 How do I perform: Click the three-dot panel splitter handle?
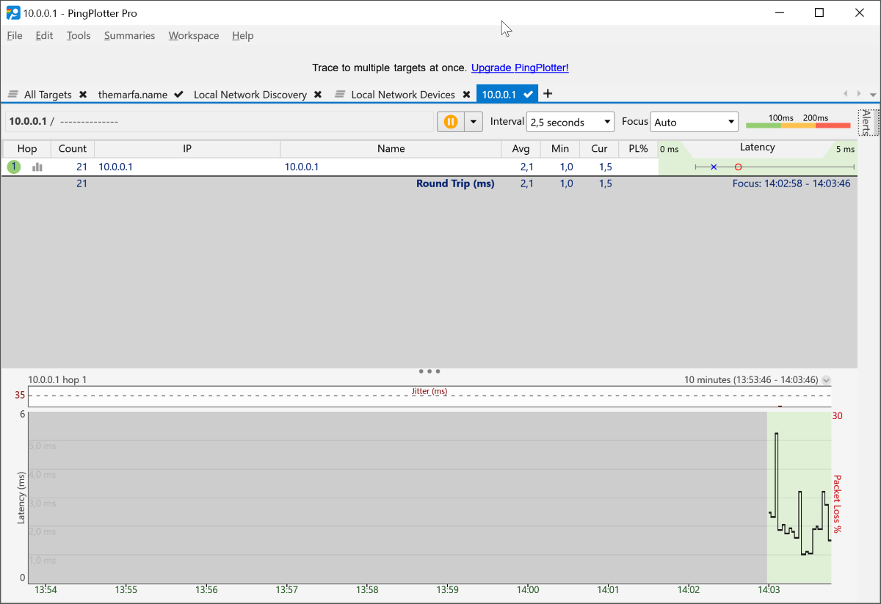[429, 371]
